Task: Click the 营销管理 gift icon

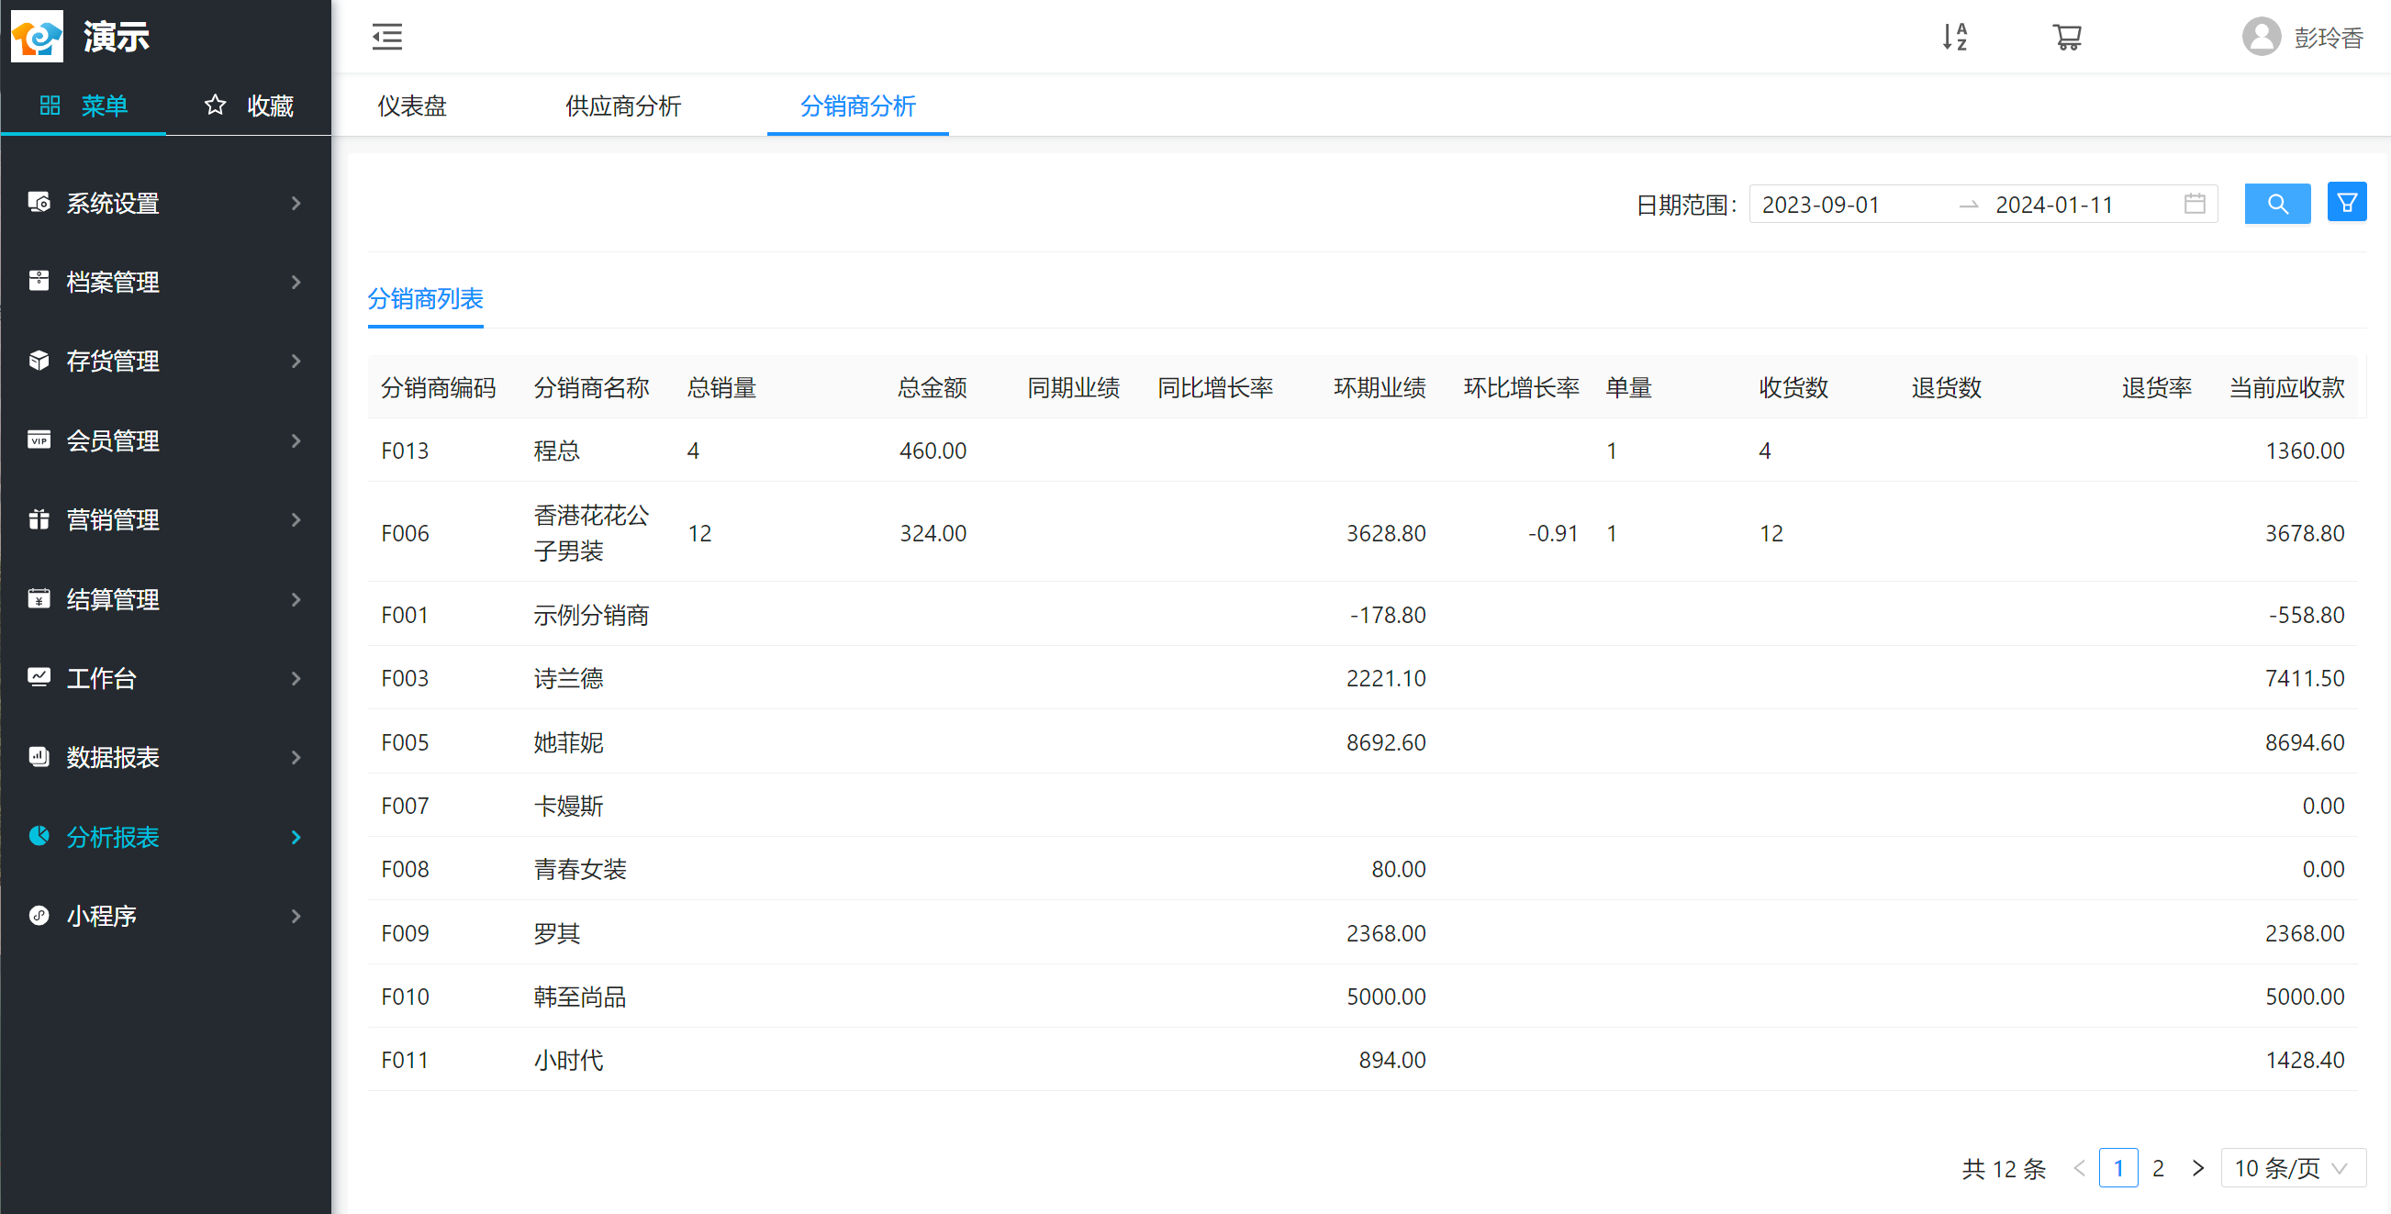Action: (39, 518)
